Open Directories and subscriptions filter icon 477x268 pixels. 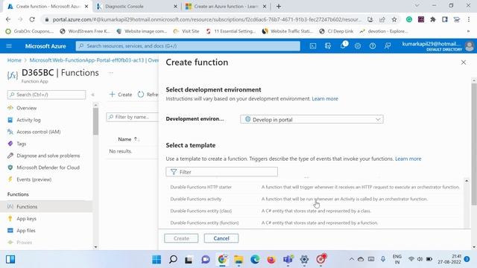point(328,46)
